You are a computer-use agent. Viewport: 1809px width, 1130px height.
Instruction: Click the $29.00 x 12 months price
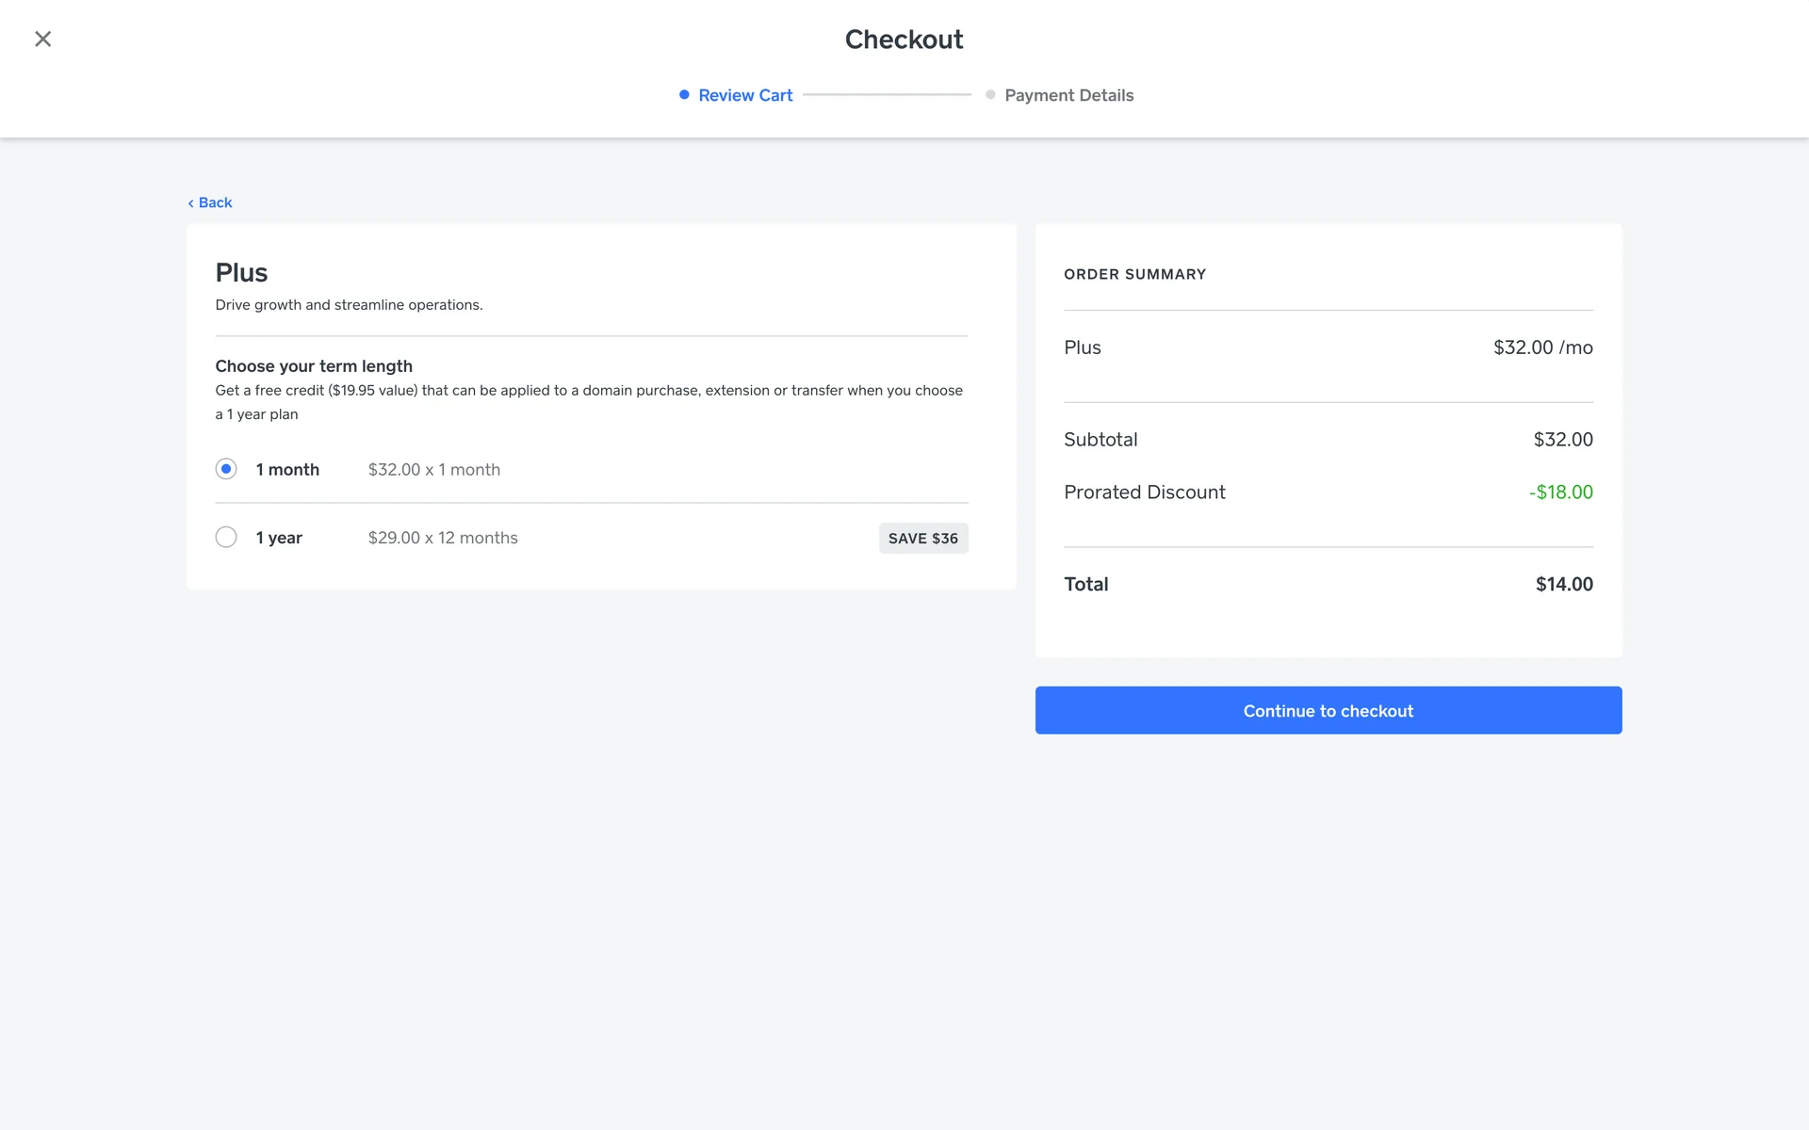[443, 538]
